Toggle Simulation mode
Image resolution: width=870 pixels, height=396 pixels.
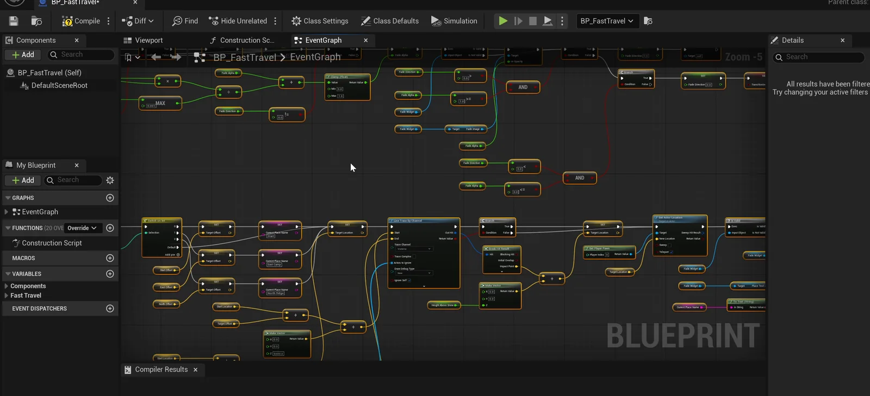pos(454,21)
